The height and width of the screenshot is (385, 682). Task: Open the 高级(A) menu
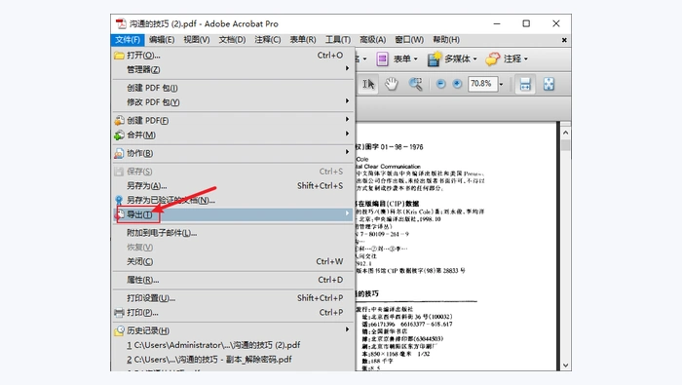click(x=373, y=40)
